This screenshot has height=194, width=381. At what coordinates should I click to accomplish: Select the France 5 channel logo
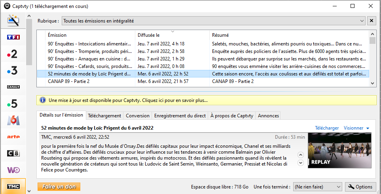coord(13,104)
